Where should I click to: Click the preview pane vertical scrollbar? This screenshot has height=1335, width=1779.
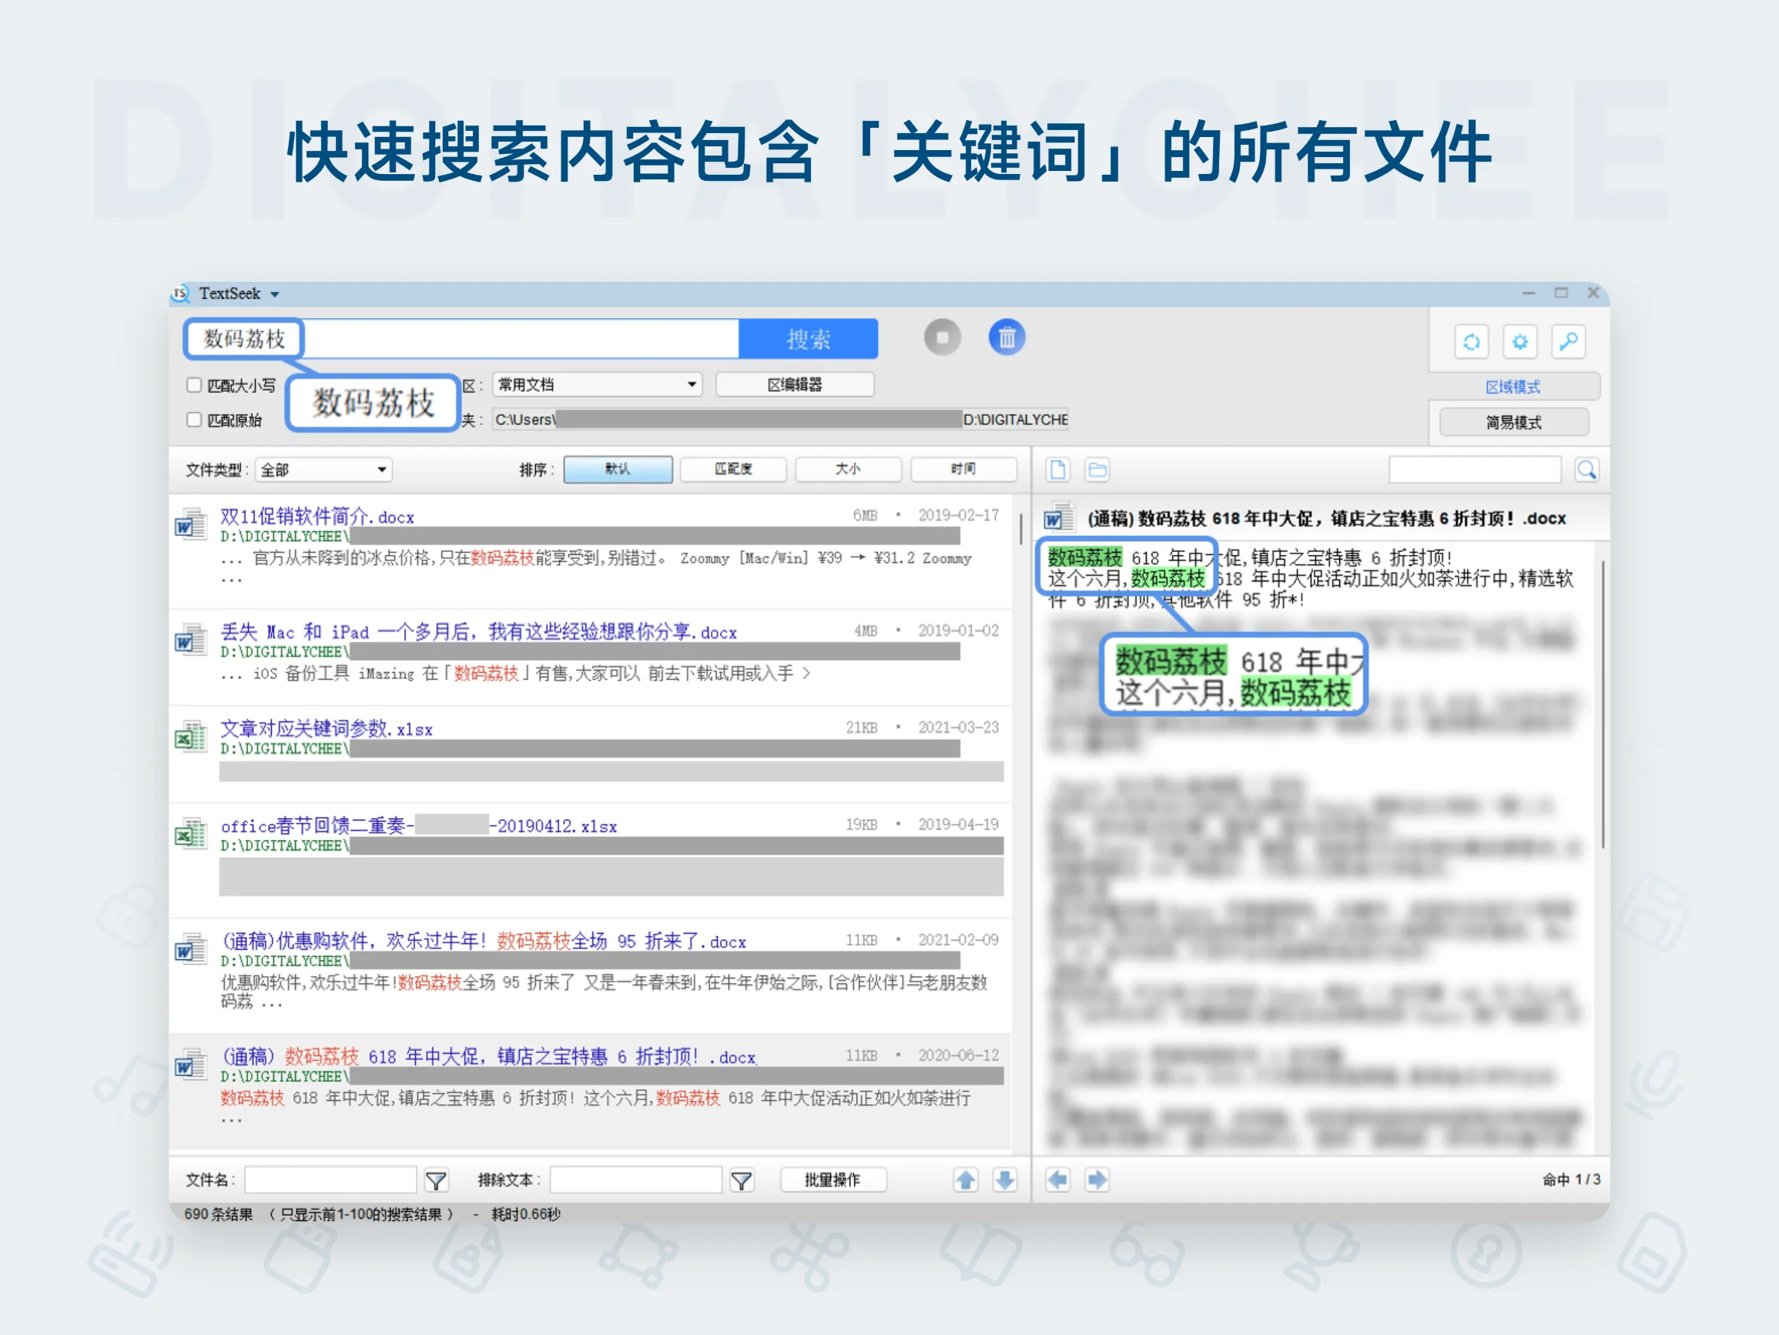click(x=1603, y=704)
